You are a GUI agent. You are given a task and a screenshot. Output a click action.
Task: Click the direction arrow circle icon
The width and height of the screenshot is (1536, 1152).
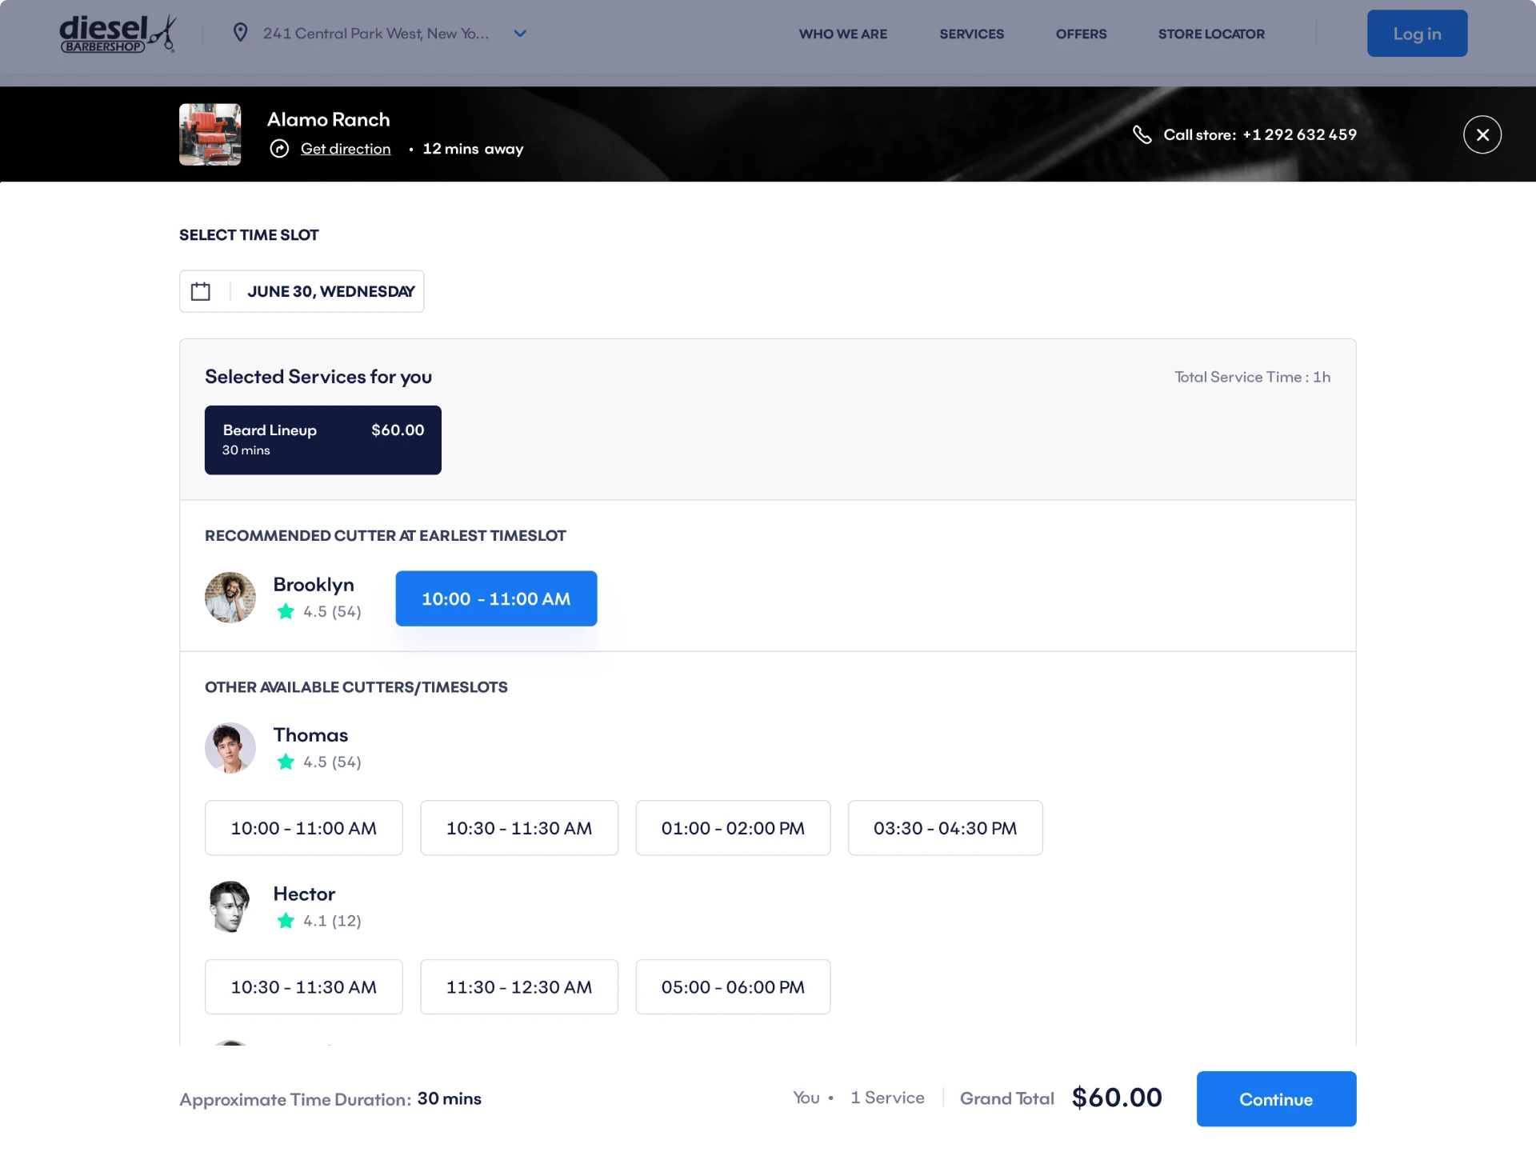[279, 149]
